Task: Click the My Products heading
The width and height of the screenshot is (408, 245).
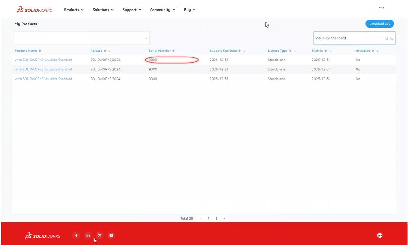Action: (x=26, y=24)
